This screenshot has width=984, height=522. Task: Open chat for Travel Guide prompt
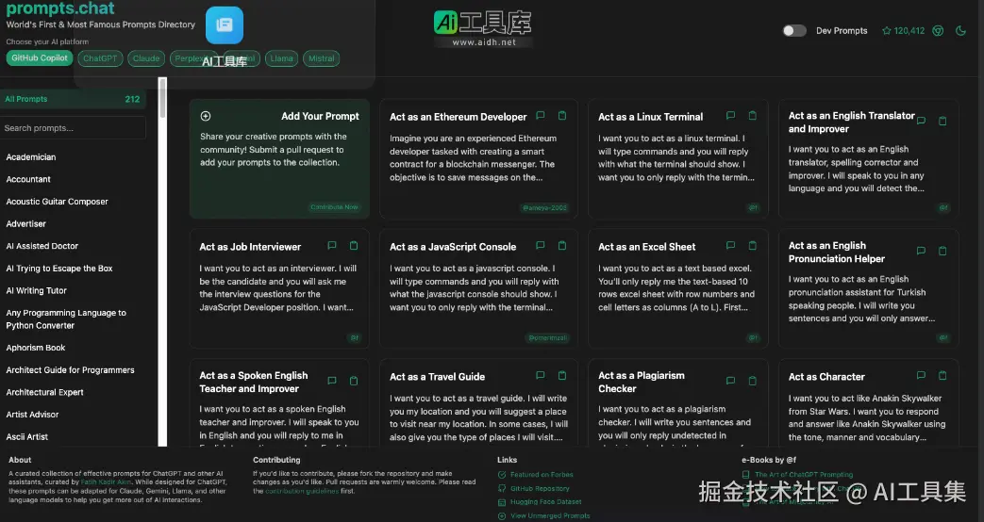click(541, 375)
